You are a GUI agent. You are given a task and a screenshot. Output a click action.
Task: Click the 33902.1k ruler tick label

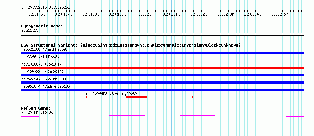171,14
